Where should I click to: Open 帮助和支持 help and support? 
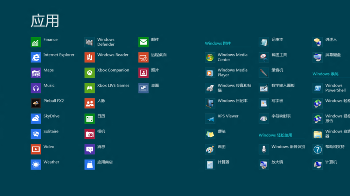click(x=317, y=150)
